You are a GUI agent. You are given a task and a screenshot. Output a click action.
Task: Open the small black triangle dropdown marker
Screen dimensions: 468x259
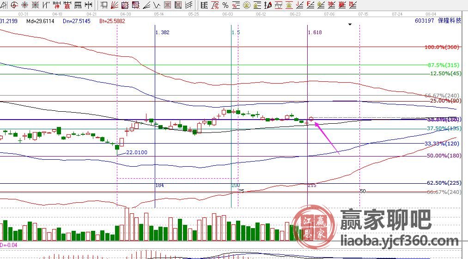350,24
